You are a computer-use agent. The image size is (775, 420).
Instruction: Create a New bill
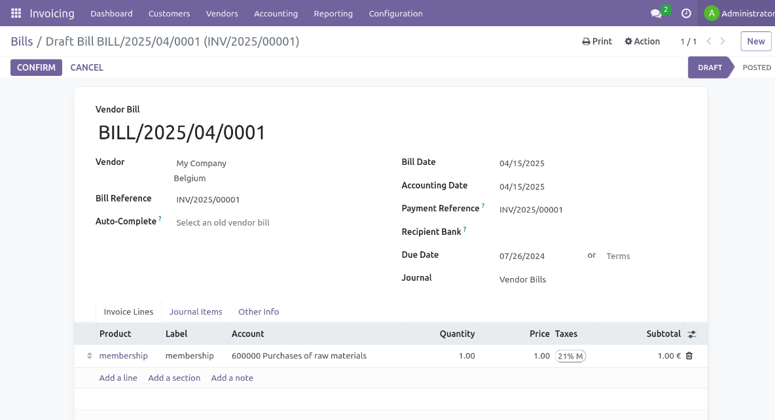756,41
